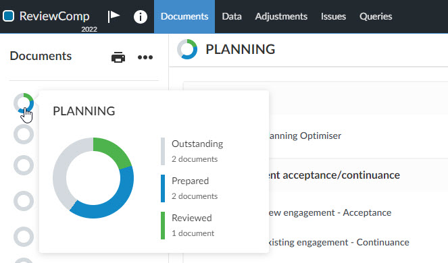The image size is (448, 263).
Task: Switch to the Queries tab
Action: 376,17
